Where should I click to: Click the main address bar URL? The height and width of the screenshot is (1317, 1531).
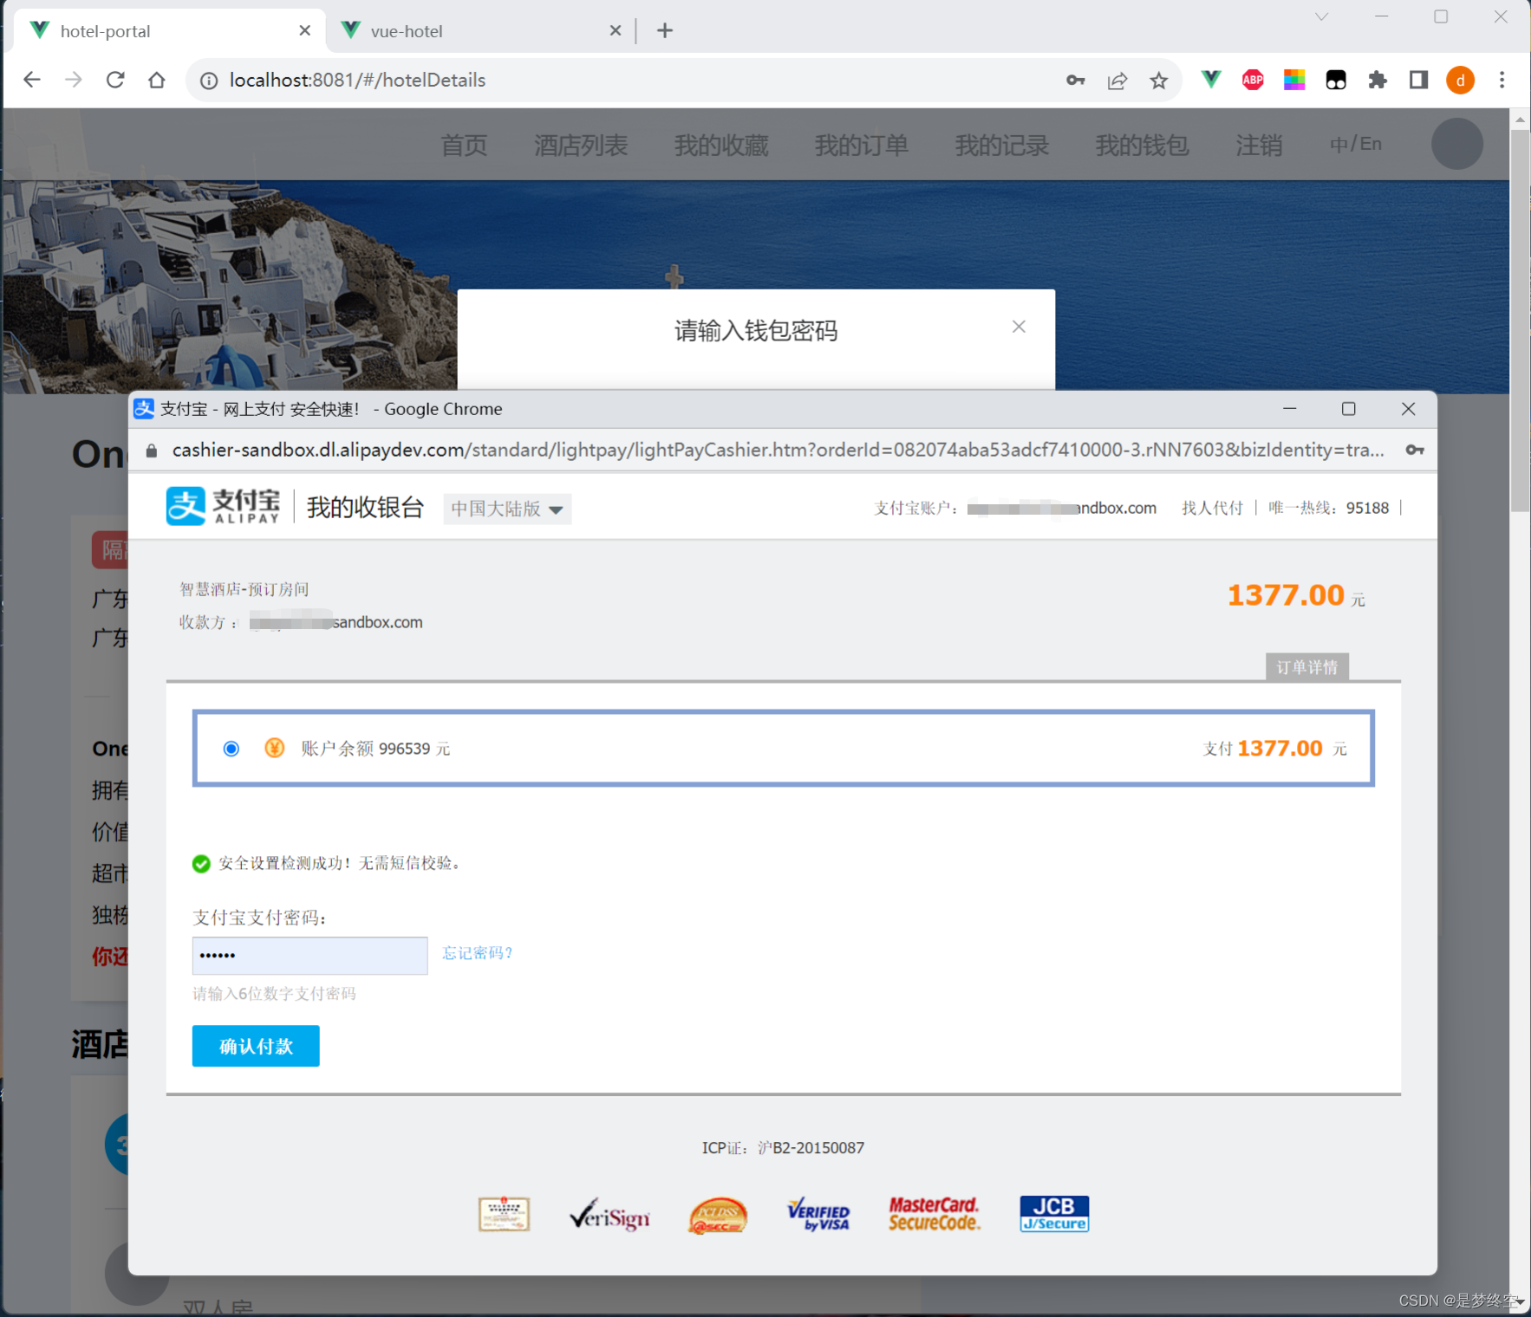coord(357,80)
